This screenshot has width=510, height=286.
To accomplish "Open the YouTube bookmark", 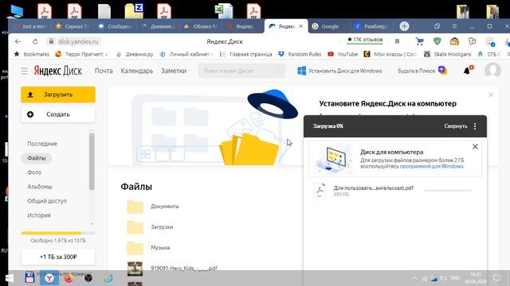I will pyautogui.click(x=343, y=54).
